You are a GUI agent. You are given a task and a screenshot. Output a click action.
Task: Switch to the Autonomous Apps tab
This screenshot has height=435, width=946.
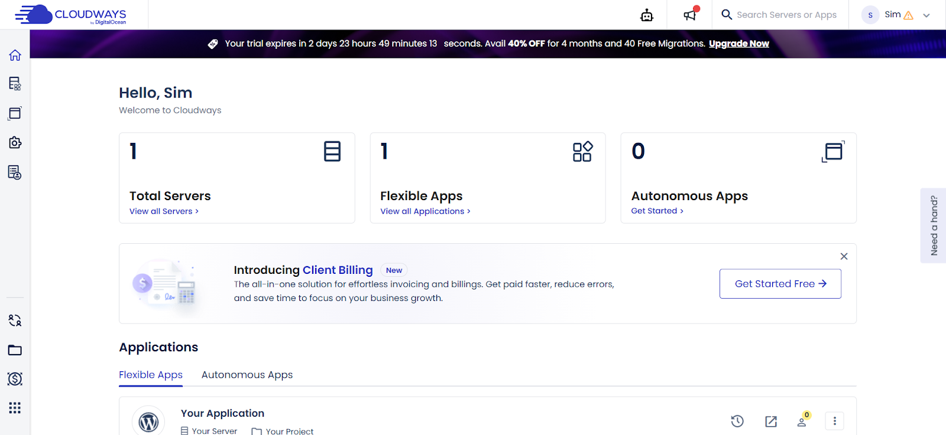point(247,375)
